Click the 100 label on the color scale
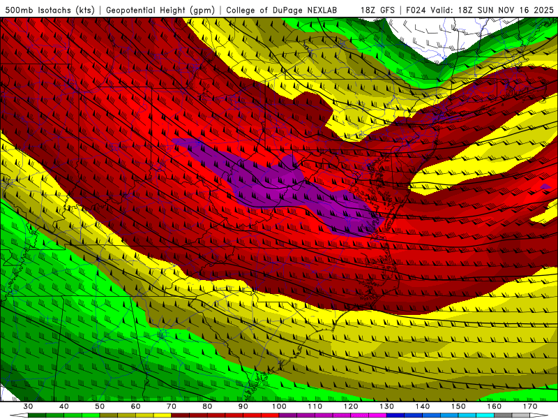This screenshot has width=558, height=419. [279, 406]
